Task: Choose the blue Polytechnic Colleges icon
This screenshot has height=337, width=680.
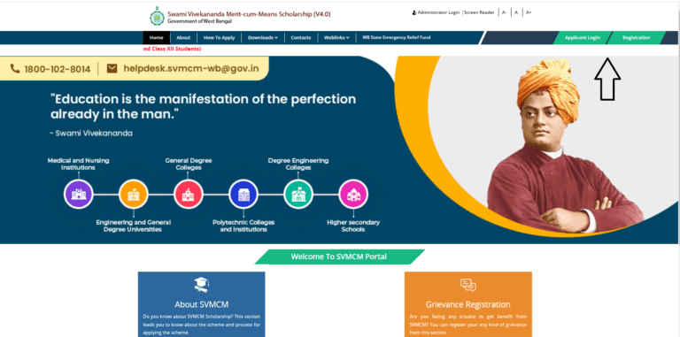Action: [243, 194]
